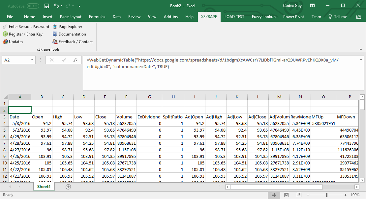Viewport: 366px width, 199px height.
Task: Open the View tab
Action: pos(152,16)
